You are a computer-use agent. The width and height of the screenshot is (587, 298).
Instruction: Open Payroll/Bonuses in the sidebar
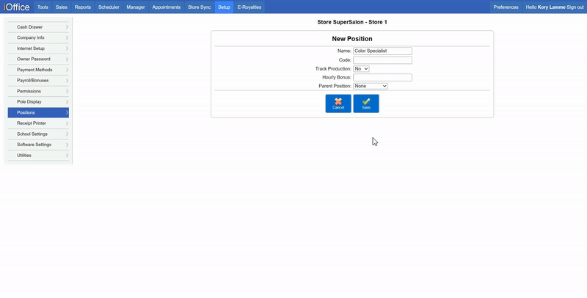[x=38, y=81]
